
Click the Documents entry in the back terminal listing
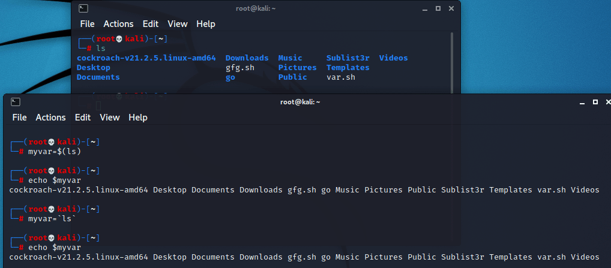pos(98,77)
